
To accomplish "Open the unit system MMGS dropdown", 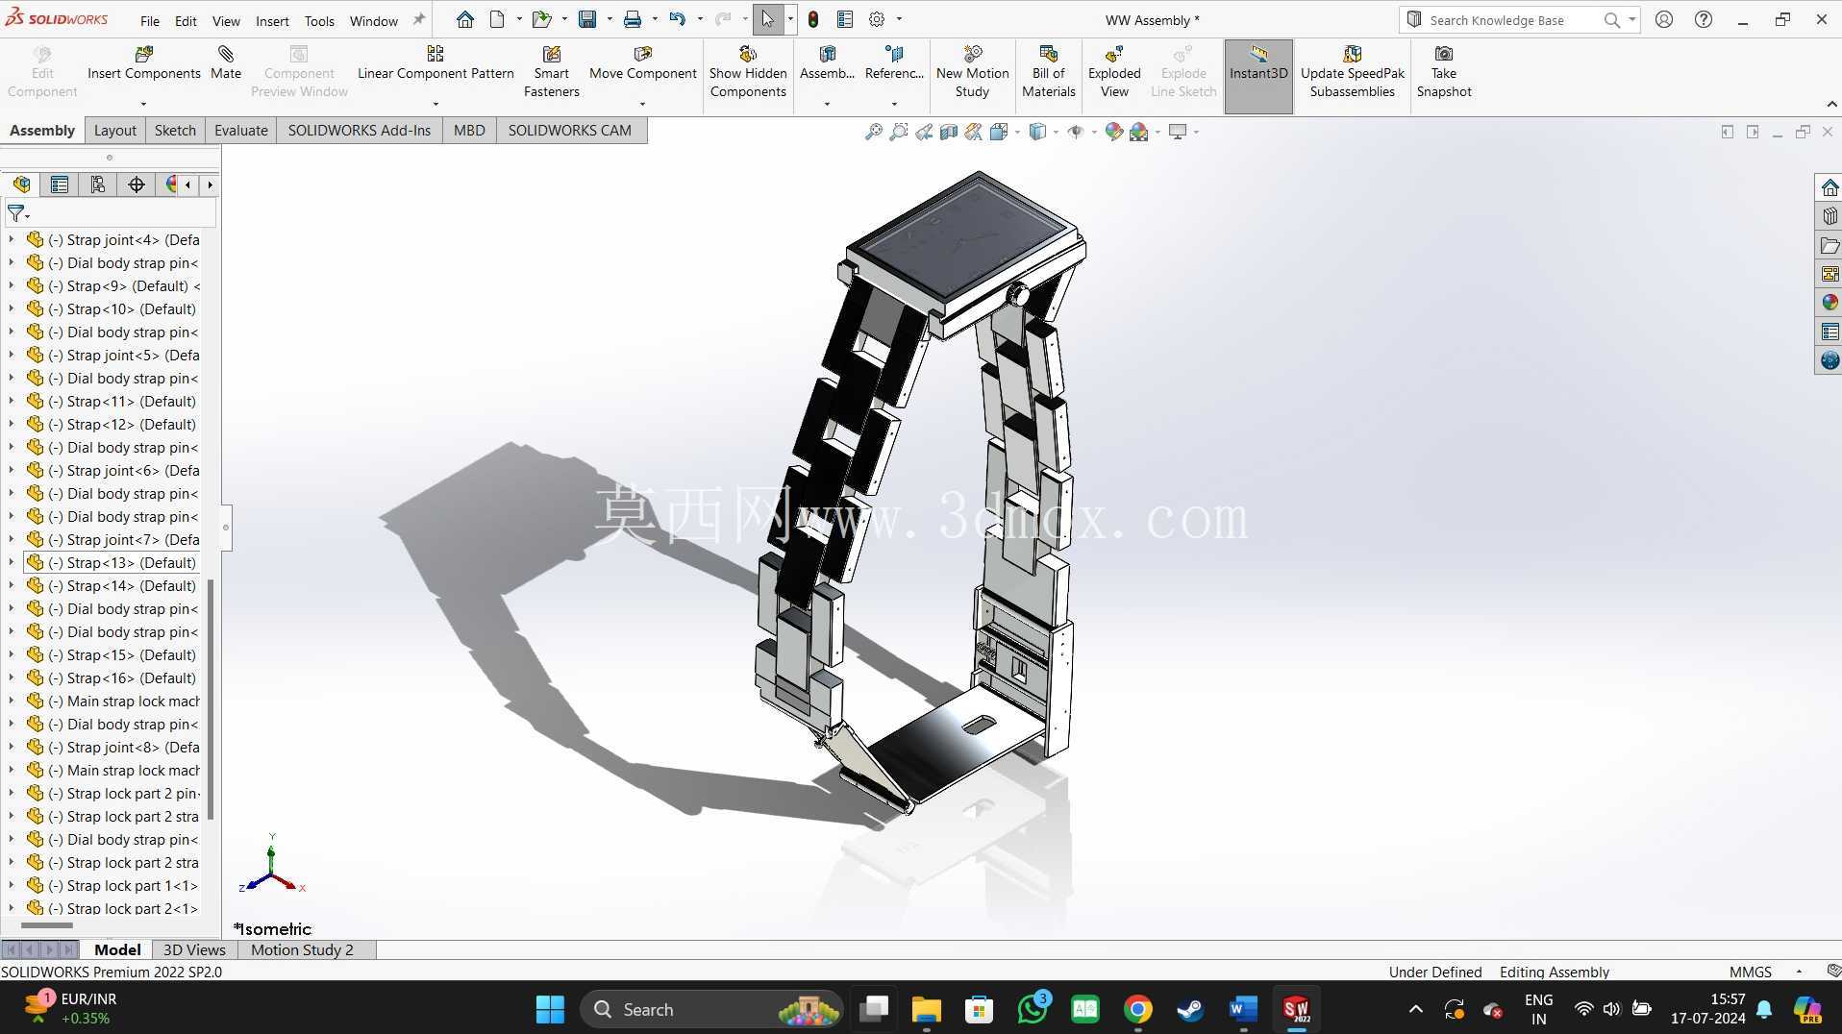I will click(1799, 972).
